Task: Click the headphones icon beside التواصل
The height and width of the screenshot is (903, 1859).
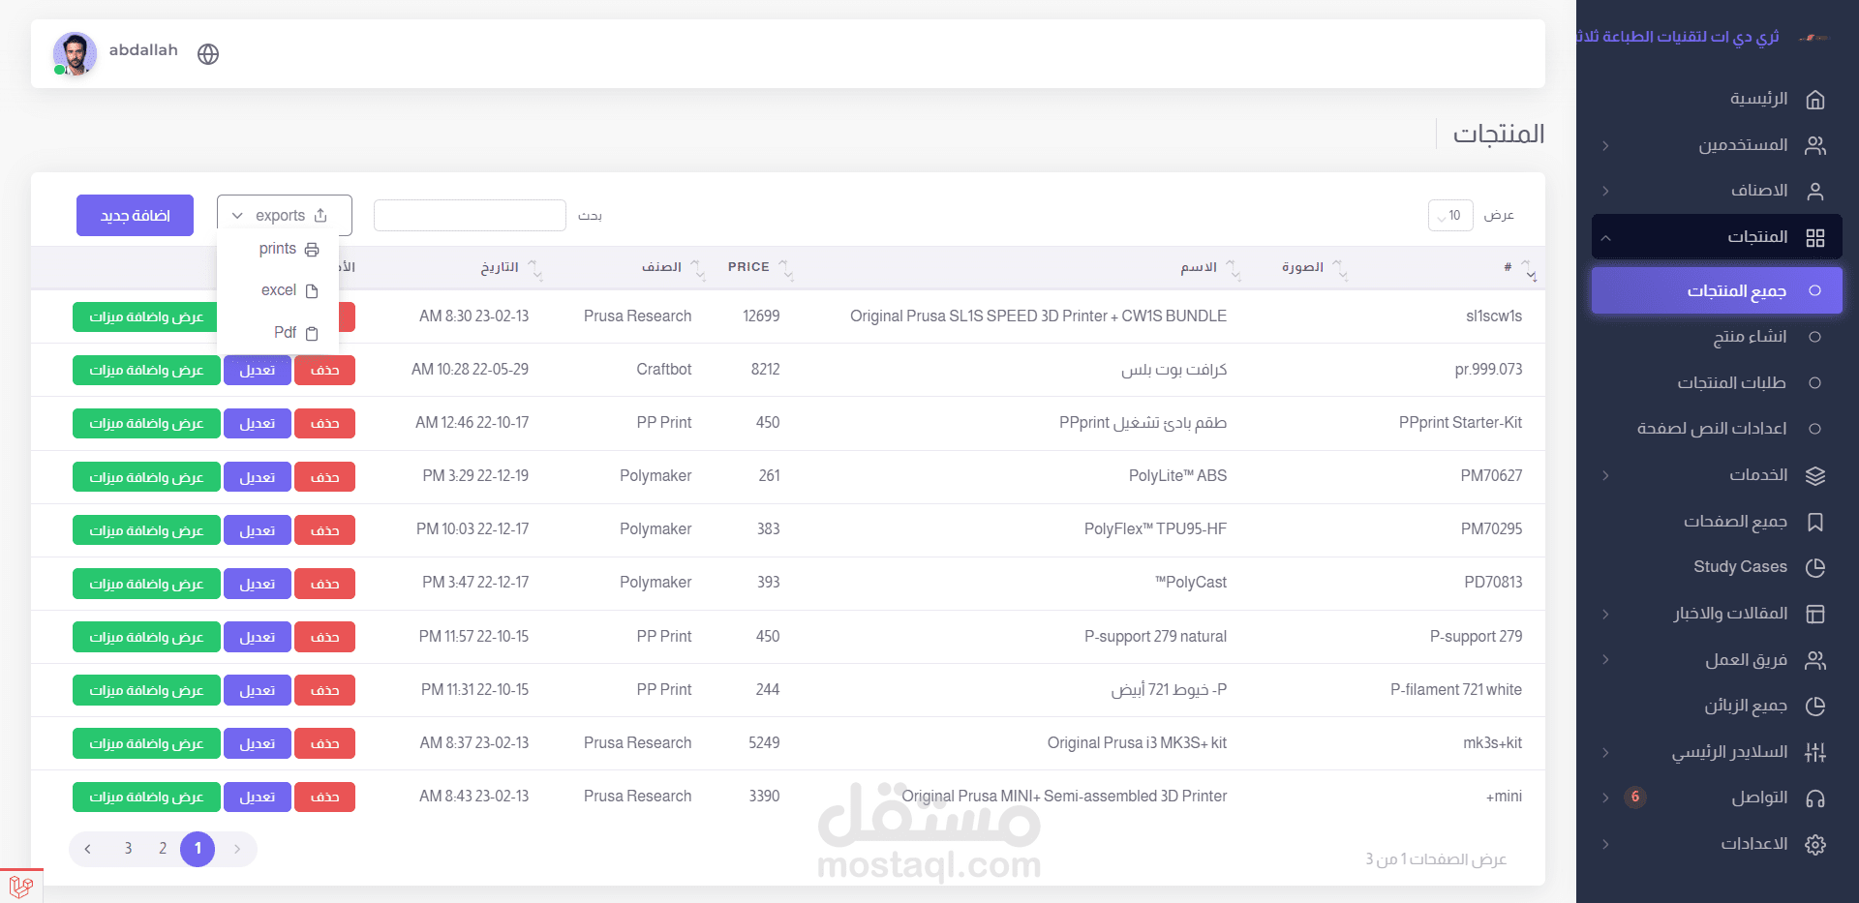Action: pyautogui.click(x=1815, y=798)
